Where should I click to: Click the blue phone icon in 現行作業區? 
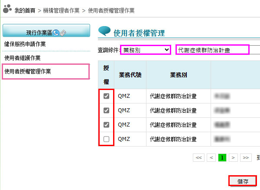click(56, 33)
